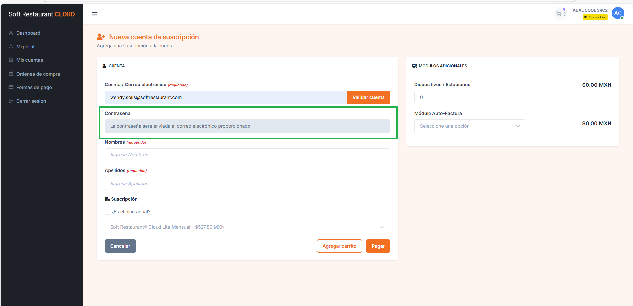Click the Suscripción file icon
This screenshot has width=633, height=306.
pos(107,199)
